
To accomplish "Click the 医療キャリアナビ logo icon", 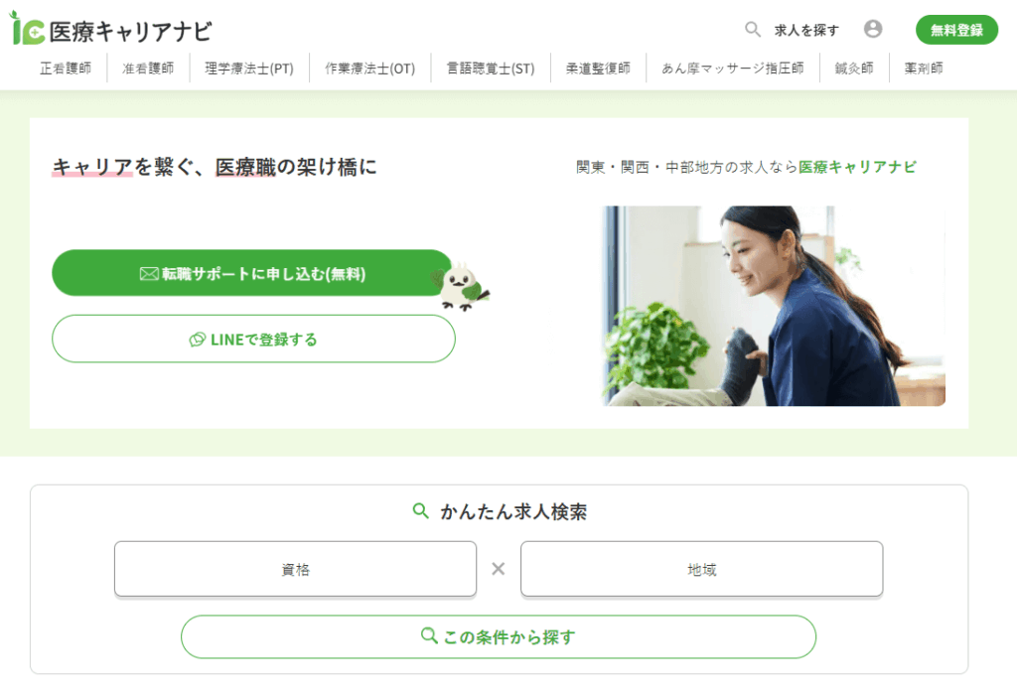I will point(27,29).
